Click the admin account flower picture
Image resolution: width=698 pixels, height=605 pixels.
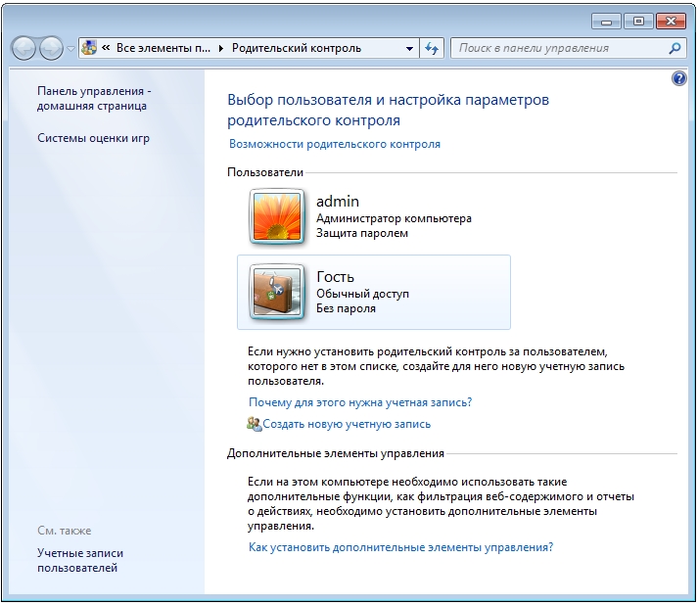pyautogui.click(x=277, y=216)
